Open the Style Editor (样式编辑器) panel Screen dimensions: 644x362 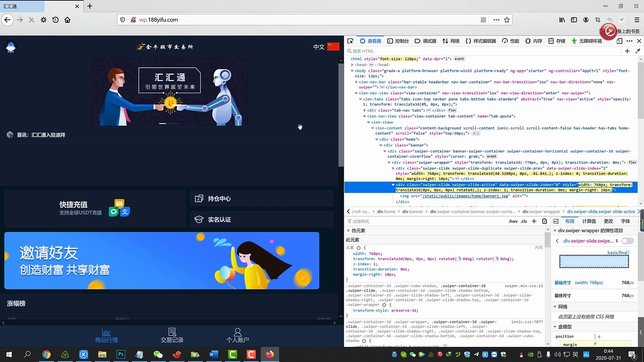coord(481,41)
